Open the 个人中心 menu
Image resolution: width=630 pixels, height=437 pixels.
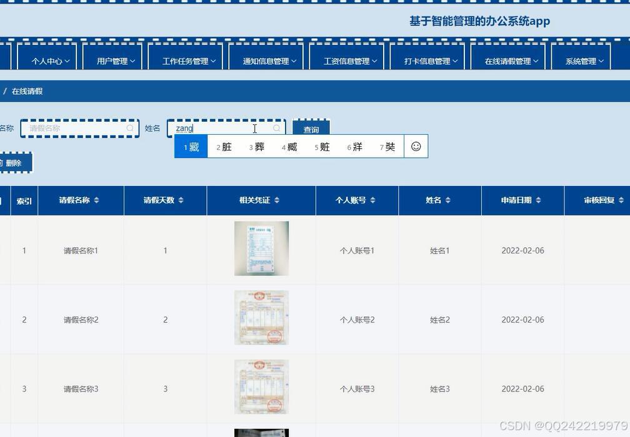click(x=47, y=60)
